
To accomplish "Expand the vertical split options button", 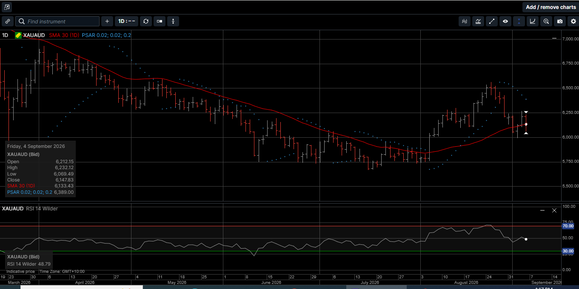I will tap(173, 21).
